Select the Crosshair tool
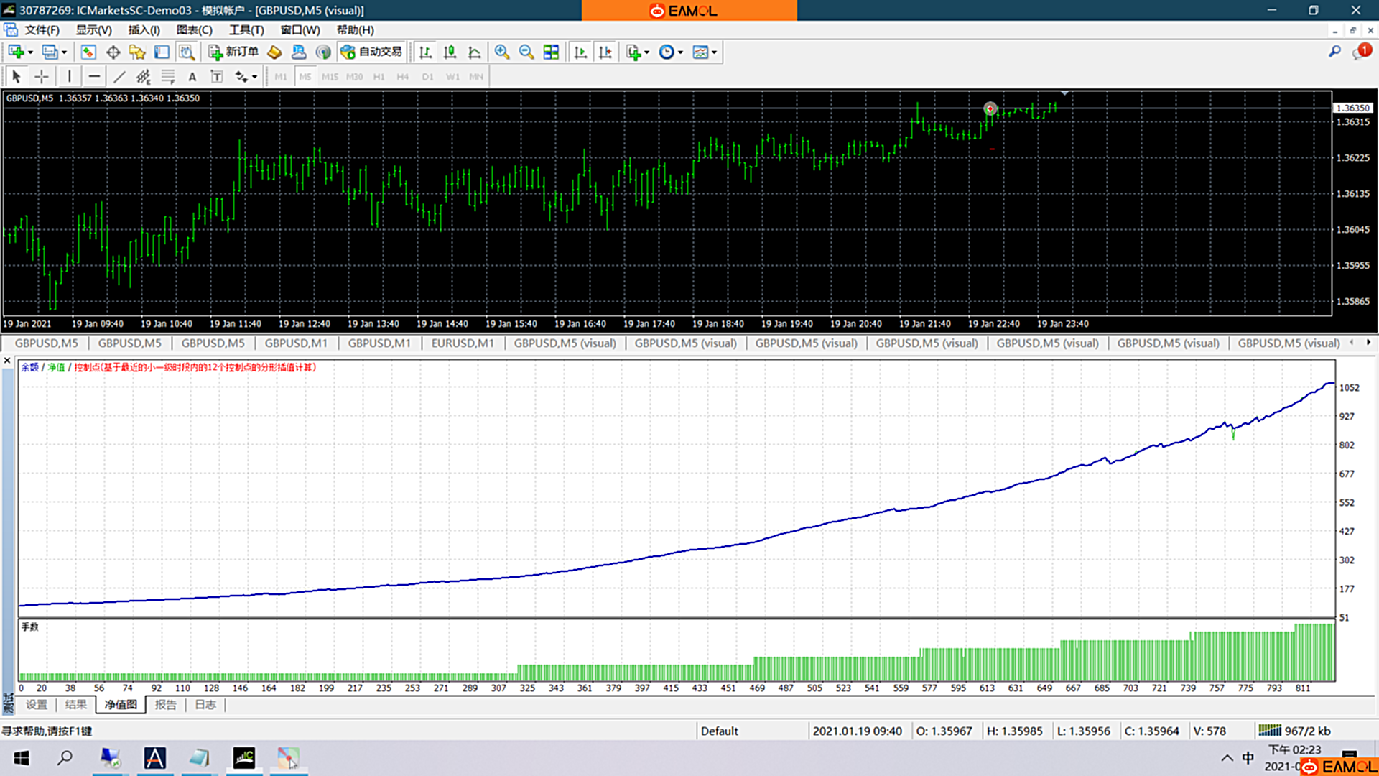The image size is (1379, 776). pyautogui.click(x=42, y=76)
